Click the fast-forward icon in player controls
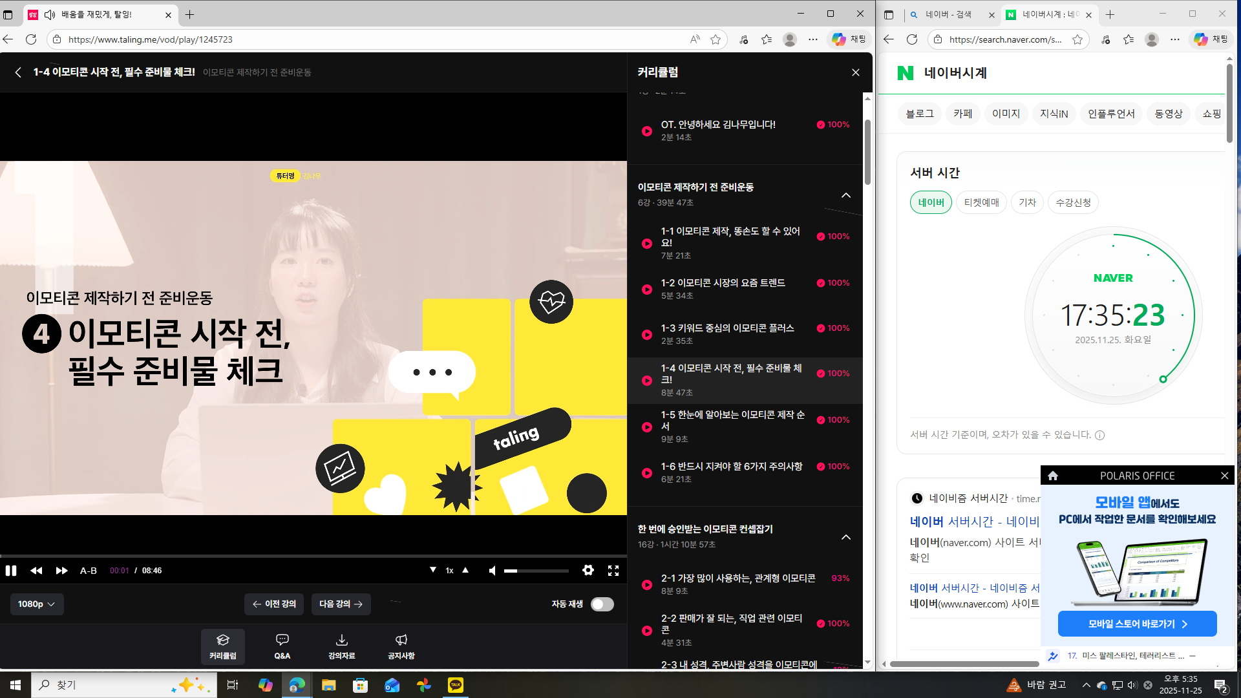The height and width of the screenshot is (698, 1241). tap(61, 571)
